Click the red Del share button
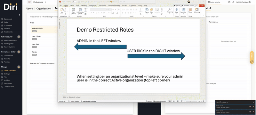Viewport: 256px width, 115px height. [x=202, y=5]
